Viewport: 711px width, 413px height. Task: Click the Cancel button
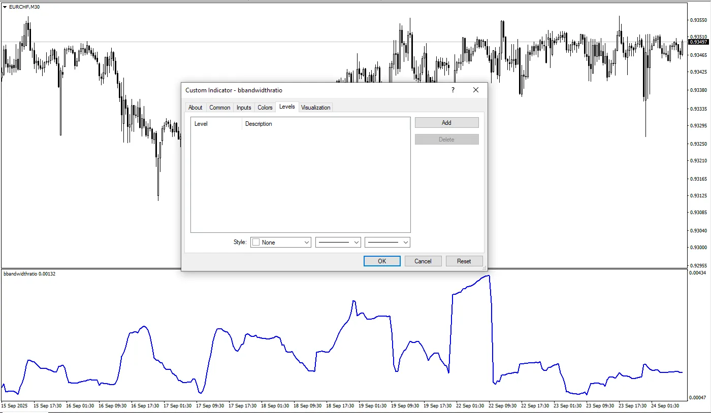423,261
